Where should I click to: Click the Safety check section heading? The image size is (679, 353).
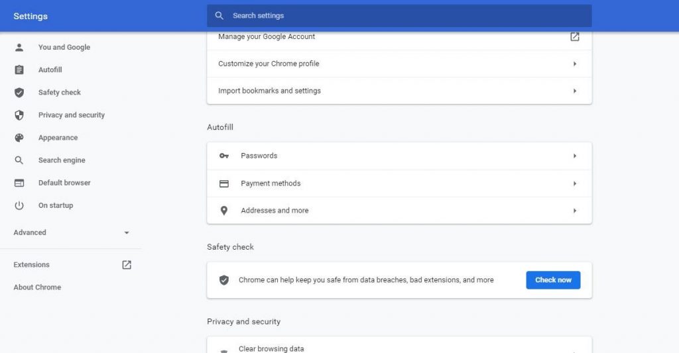point(230,247)
